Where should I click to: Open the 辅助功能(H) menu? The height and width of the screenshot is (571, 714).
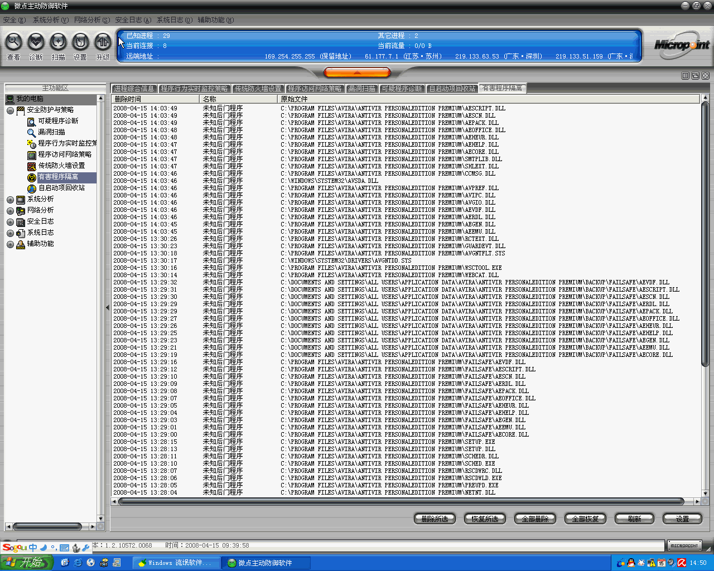pos(215,20)
